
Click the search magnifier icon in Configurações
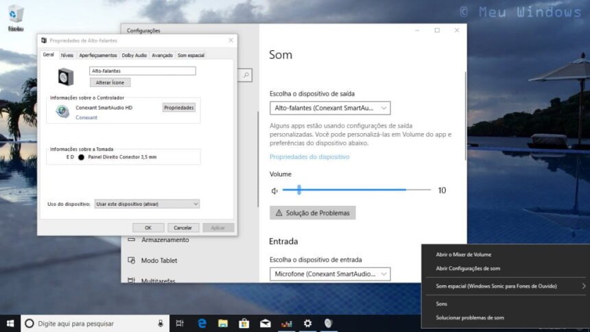(246, 75)
